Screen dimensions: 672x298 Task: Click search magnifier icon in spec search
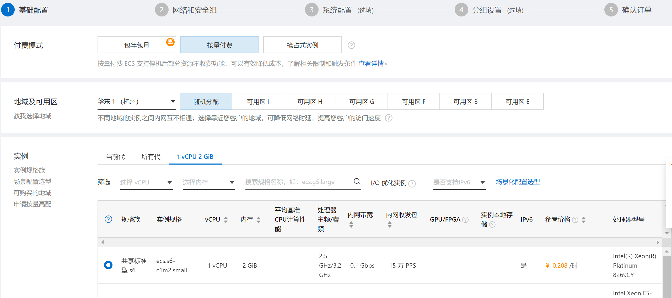pyautogui.click(x=357, y=181)
